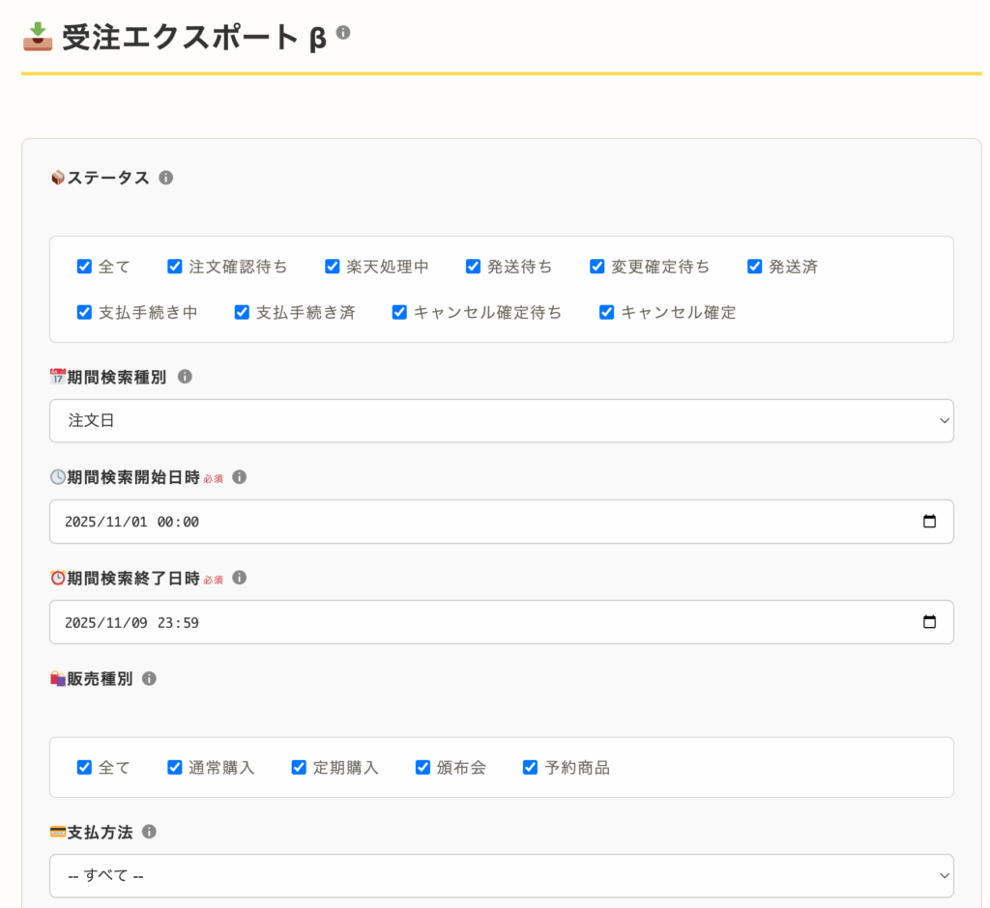This screenshot has width=990, height=908.
Task: Click info icon beside 販売種別 label
Action: (x=149, y=679)
